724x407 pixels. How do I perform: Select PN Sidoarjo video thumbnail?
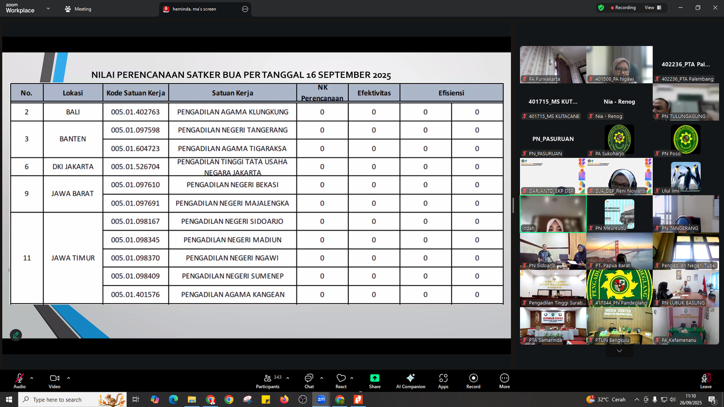tap(553, 251)
